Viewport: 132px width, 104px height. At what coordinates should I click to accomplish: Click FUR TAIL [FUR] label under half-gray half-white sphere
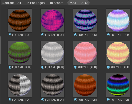point(22,100)
